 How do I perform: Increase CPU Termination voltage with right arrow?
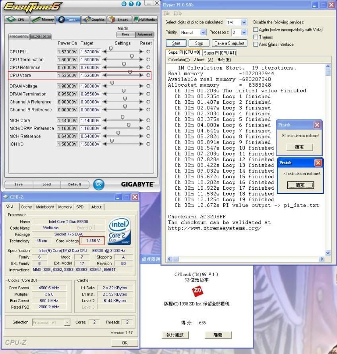(141, 60)
